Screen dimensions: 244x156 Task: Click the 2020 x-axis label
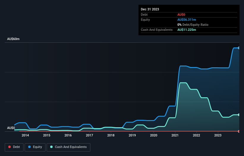[154, 135]
